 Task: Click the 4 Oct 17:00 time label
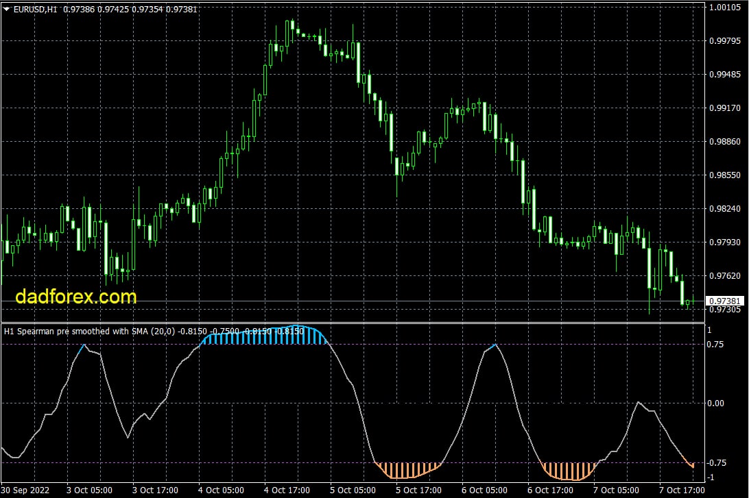(287, 490)
